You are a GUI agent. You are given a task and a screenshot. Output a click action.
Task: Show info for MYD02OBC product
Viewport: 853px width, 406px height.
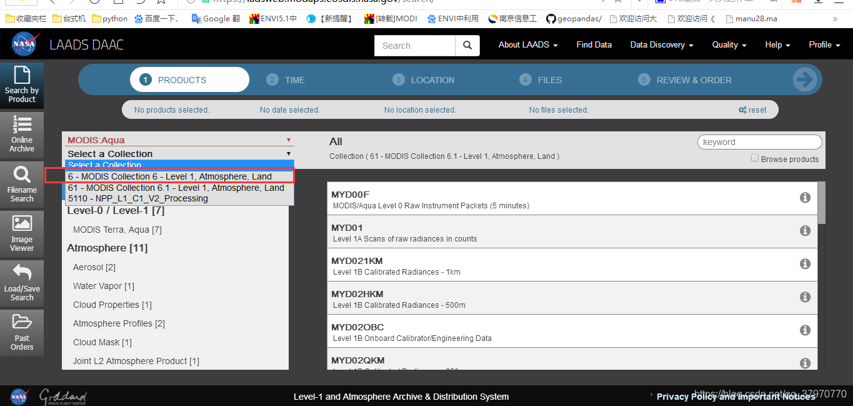point(806,330)
